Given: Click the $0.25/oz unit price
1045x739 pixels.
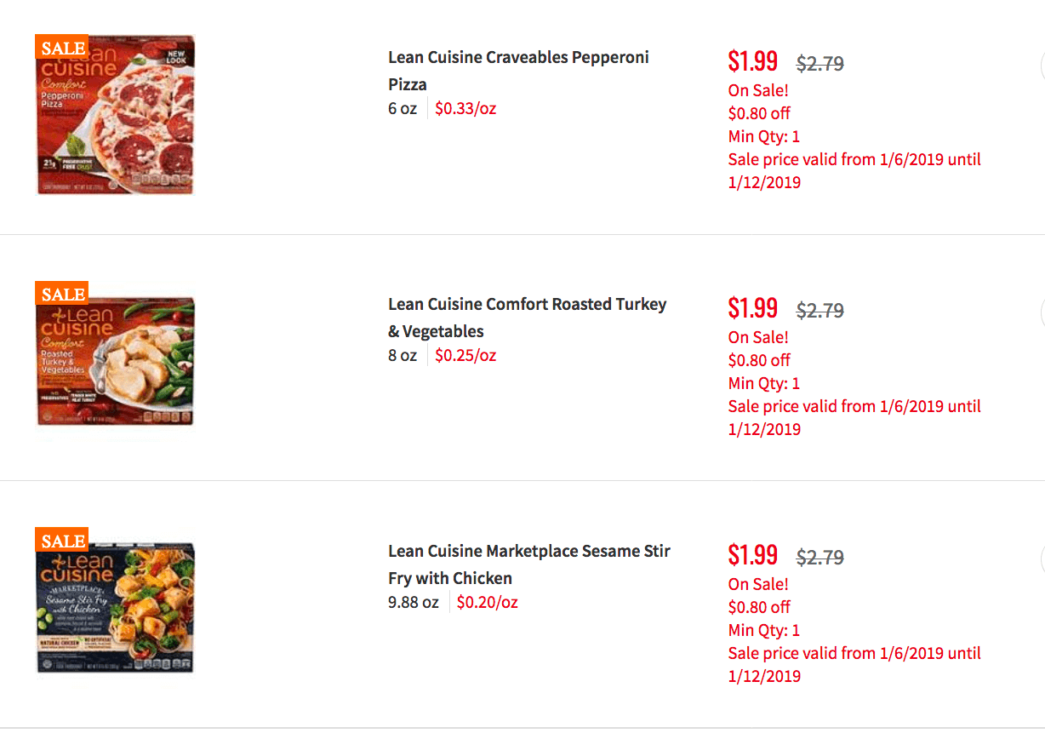Looking at the screenshot, I should [465, 356].
